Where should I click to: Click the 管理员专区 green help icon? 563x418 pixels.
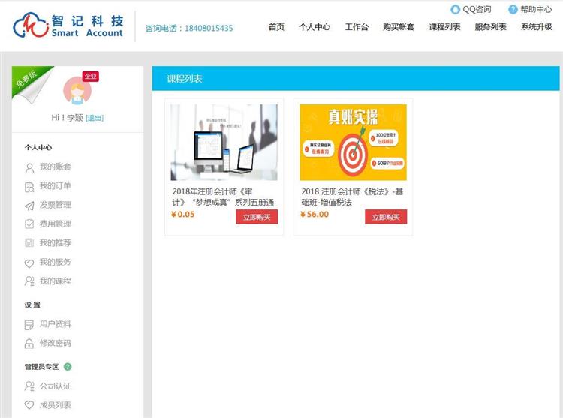(68, 367)
